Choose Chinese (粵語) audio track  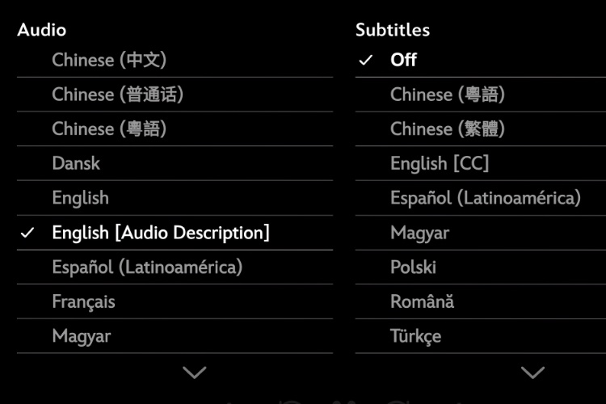[x=109, y=129]
